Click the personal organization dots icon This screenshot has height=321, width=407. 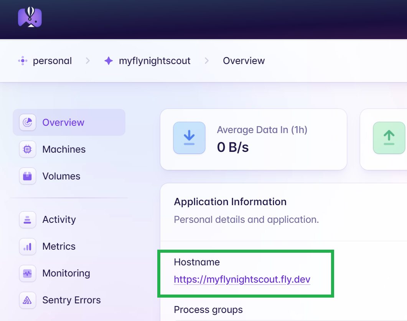pyautogui.click(x=23, y=61)
